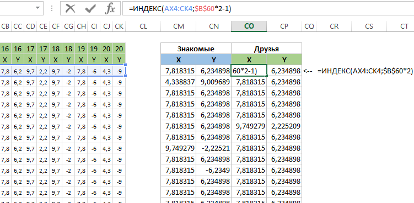Select column header CI

[x=94, y=26]
